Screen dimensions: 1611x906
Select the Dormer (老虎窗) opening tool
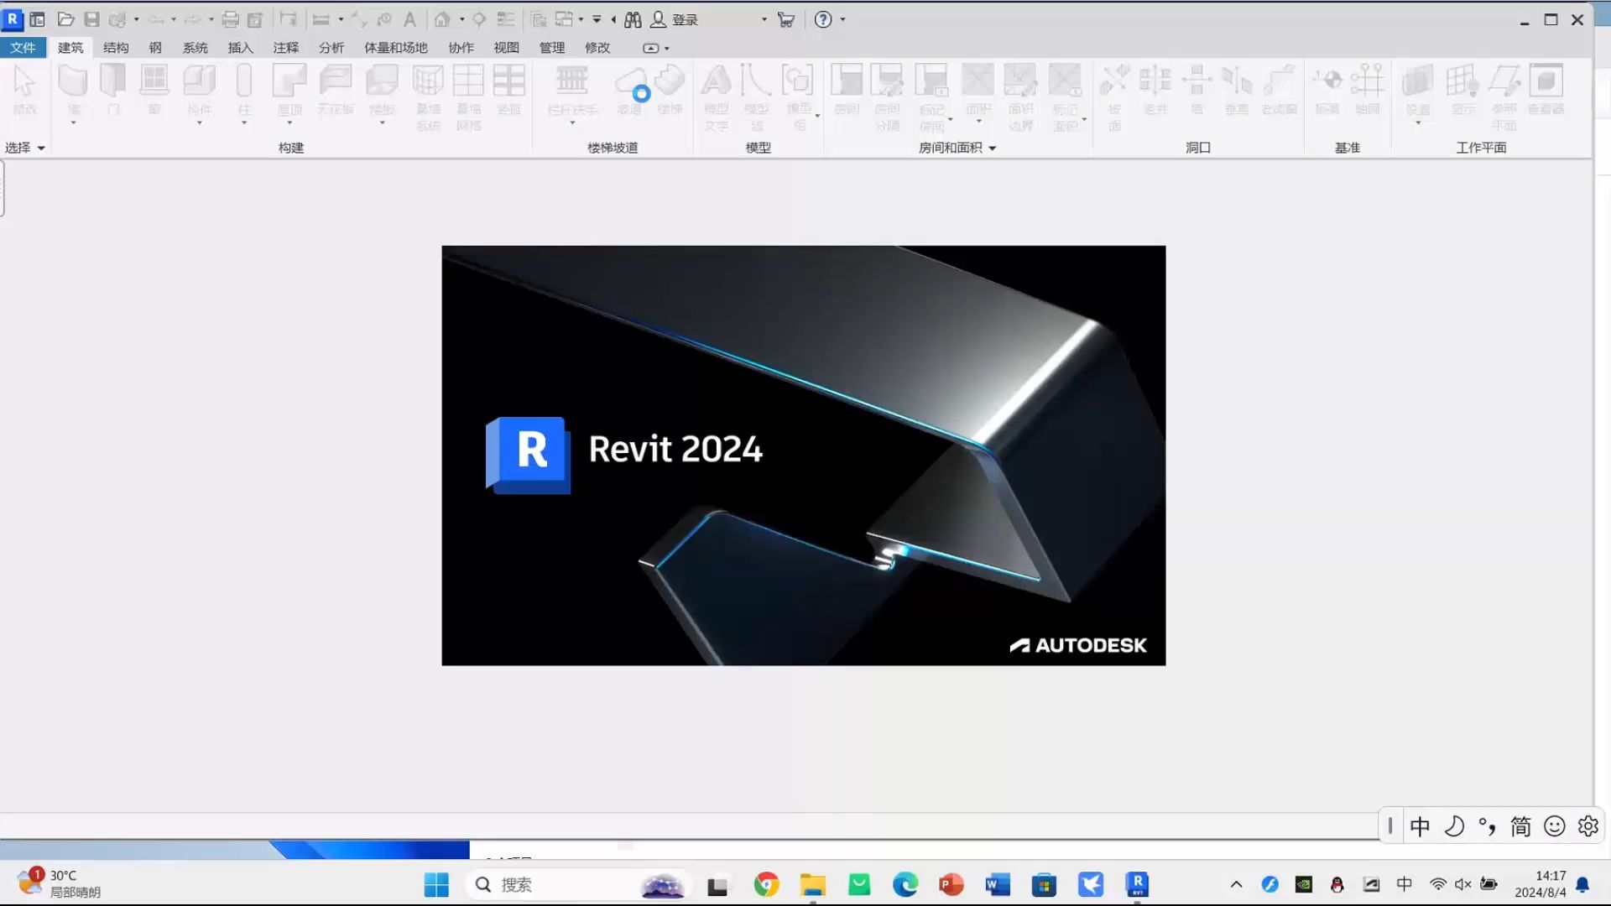[1279, 91]
